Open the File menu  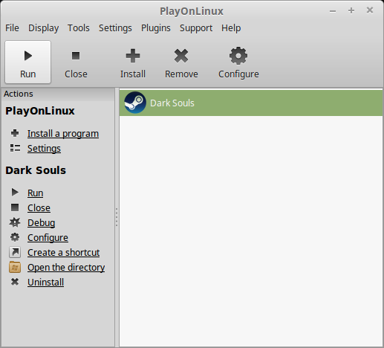[x=12, y=28]
